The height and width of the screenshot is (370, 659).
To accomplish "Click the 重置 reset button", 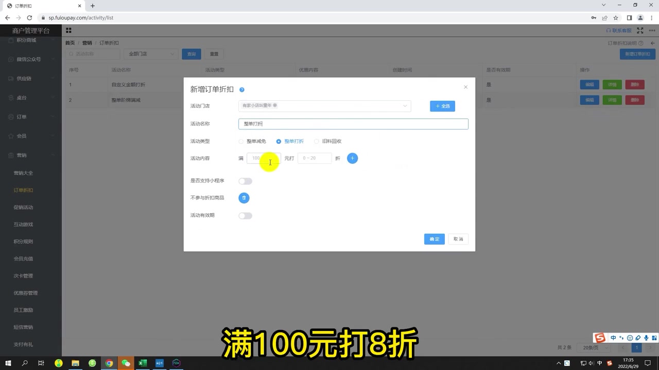I will coord(214,54).
